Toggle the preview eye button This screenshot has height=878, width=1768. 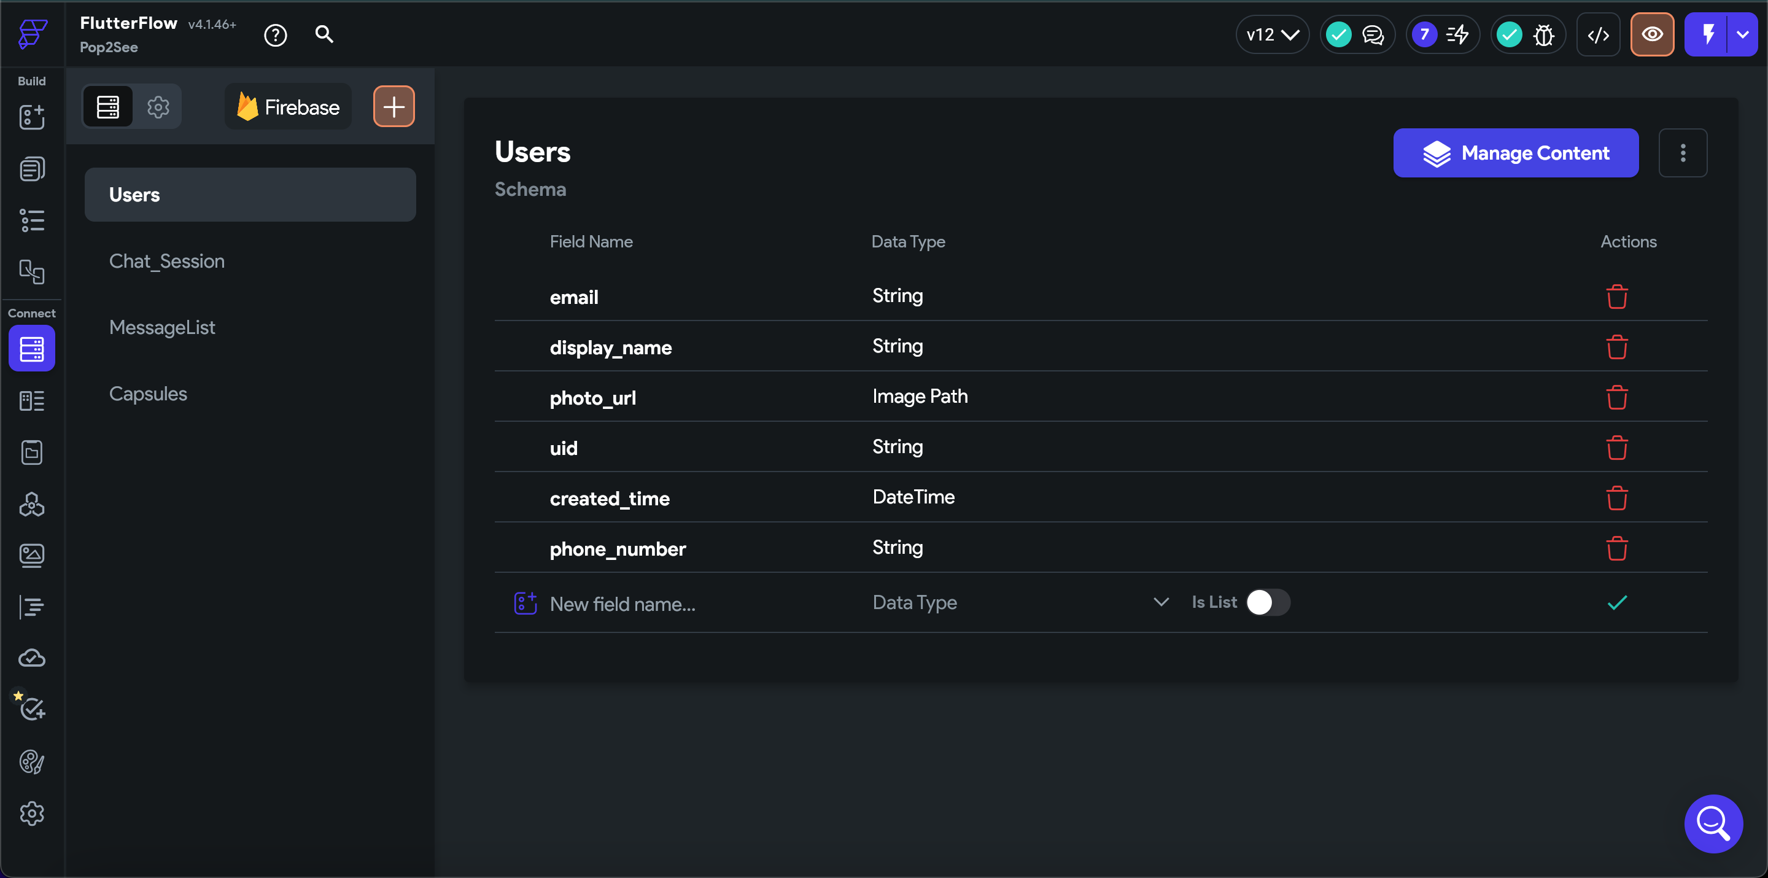tap(1651, 34)
